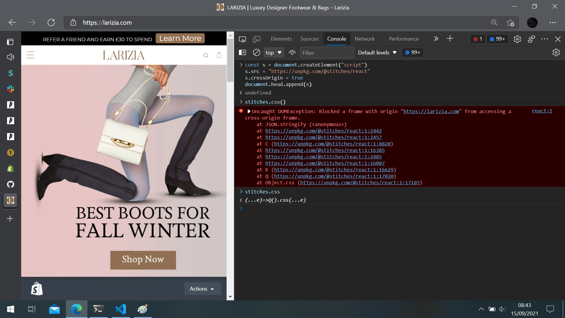Mute the tab using the speaker icon
The image size is (565, 318).
coord(10,57)
